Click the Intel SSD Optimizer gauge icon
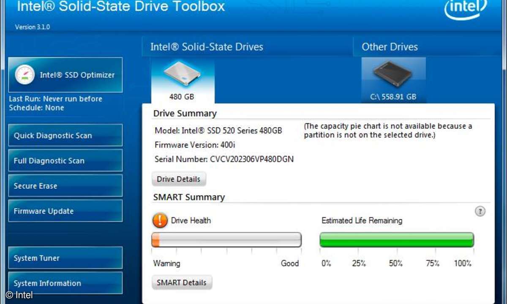Screen dimensions: 507x304 (x=25, y=75)
